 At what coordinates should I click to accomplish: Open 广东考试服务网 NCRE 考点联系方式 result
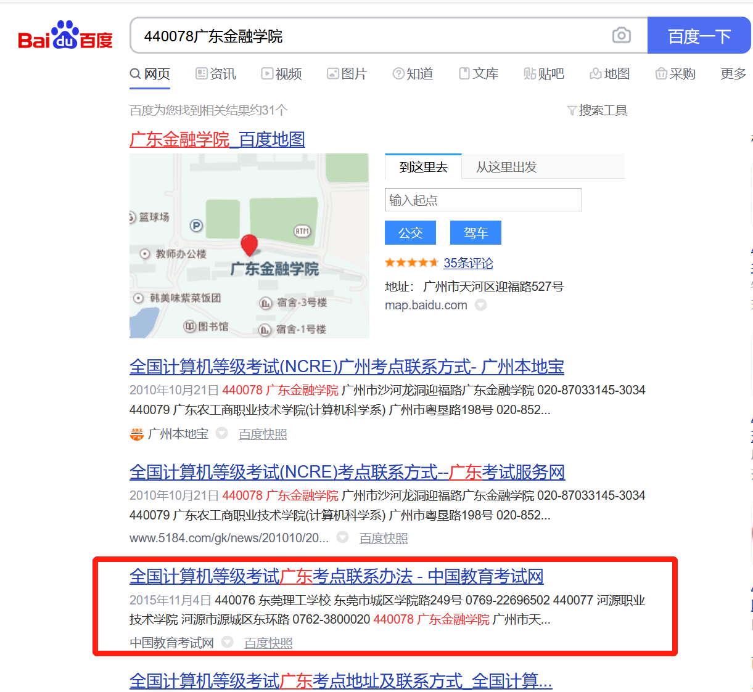pos(347,473)
